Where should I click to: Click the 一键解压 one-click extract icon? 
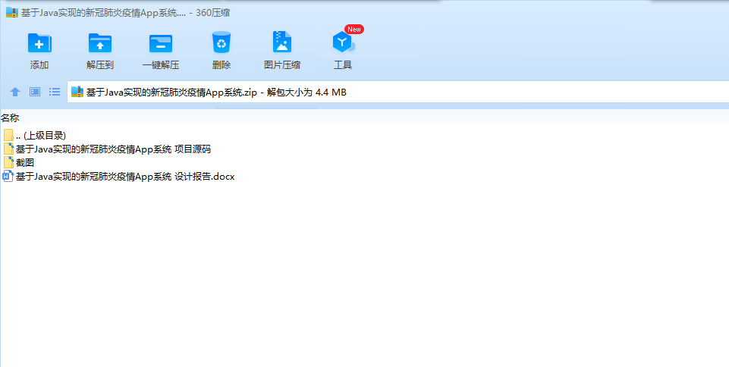click(x=161, y=43)
